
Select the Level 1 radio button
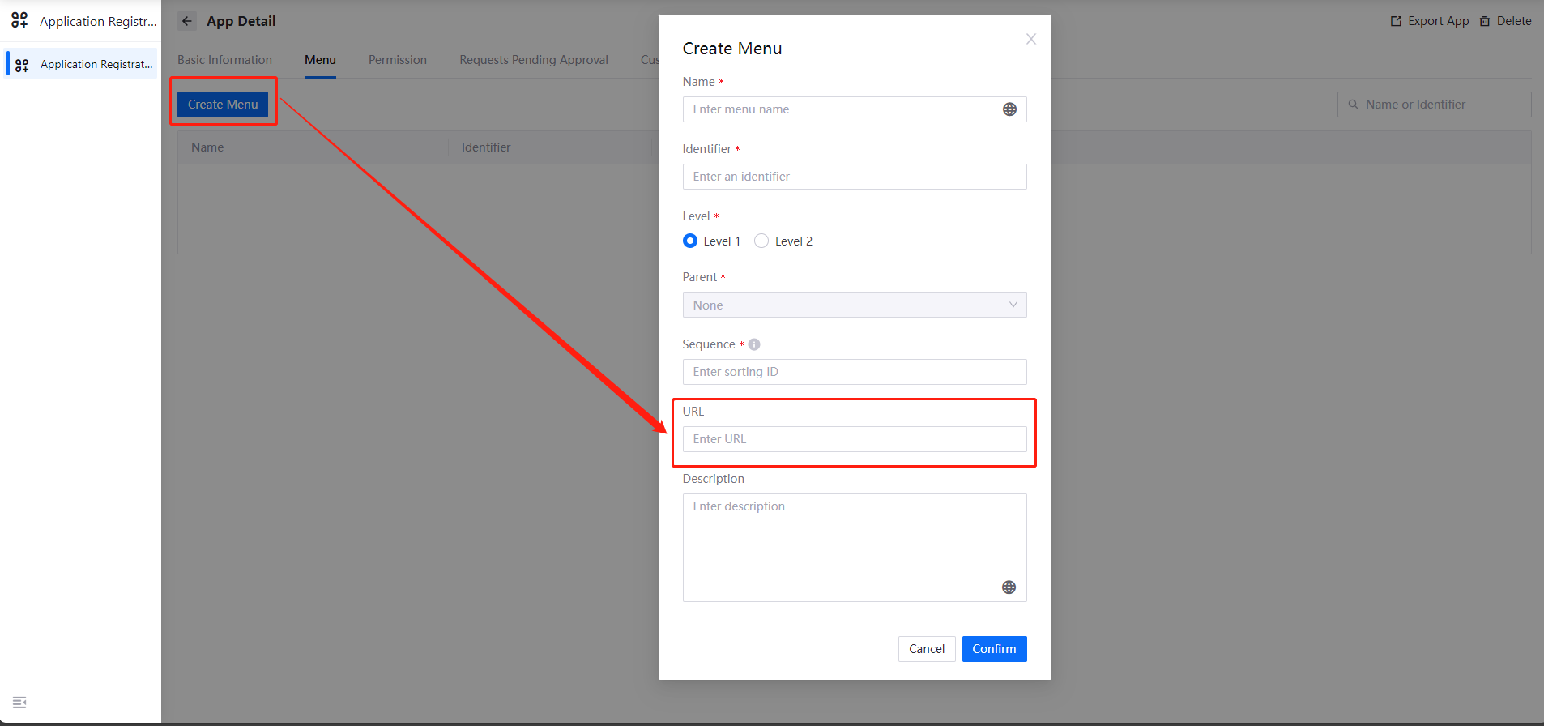pos(690,241)
